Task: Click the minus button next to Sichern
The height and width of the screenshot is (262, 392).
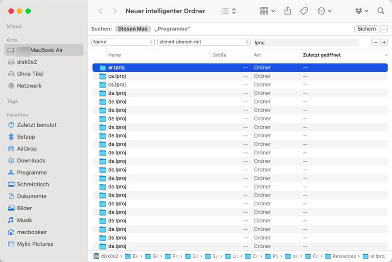Action: pyautogui.click(x=384, y=29)
